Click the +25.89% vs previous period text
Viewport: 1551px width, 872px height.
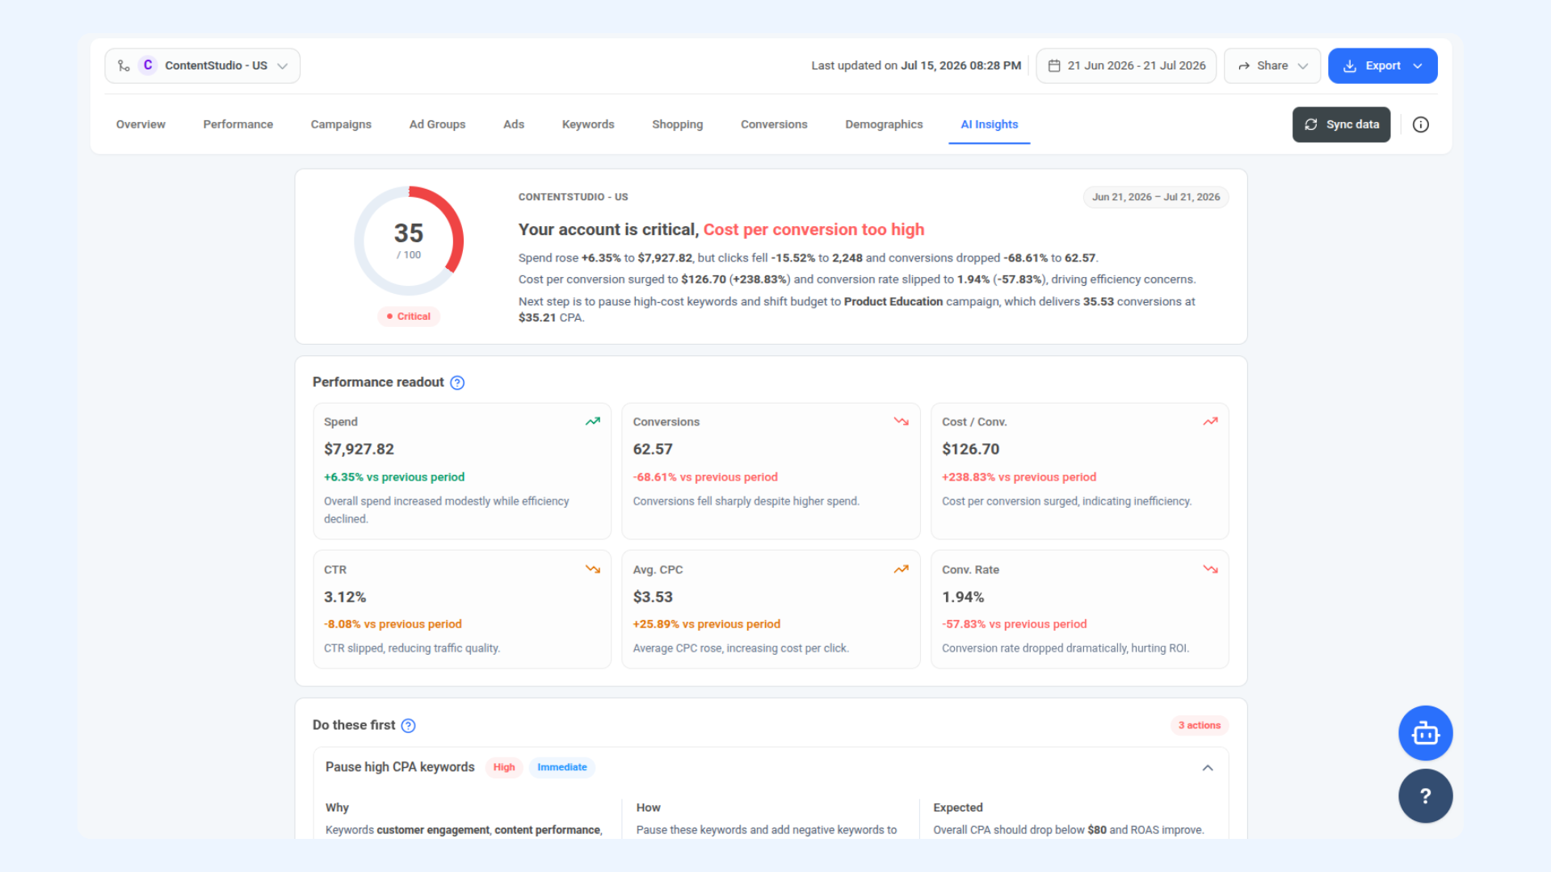tap(707, 624)
